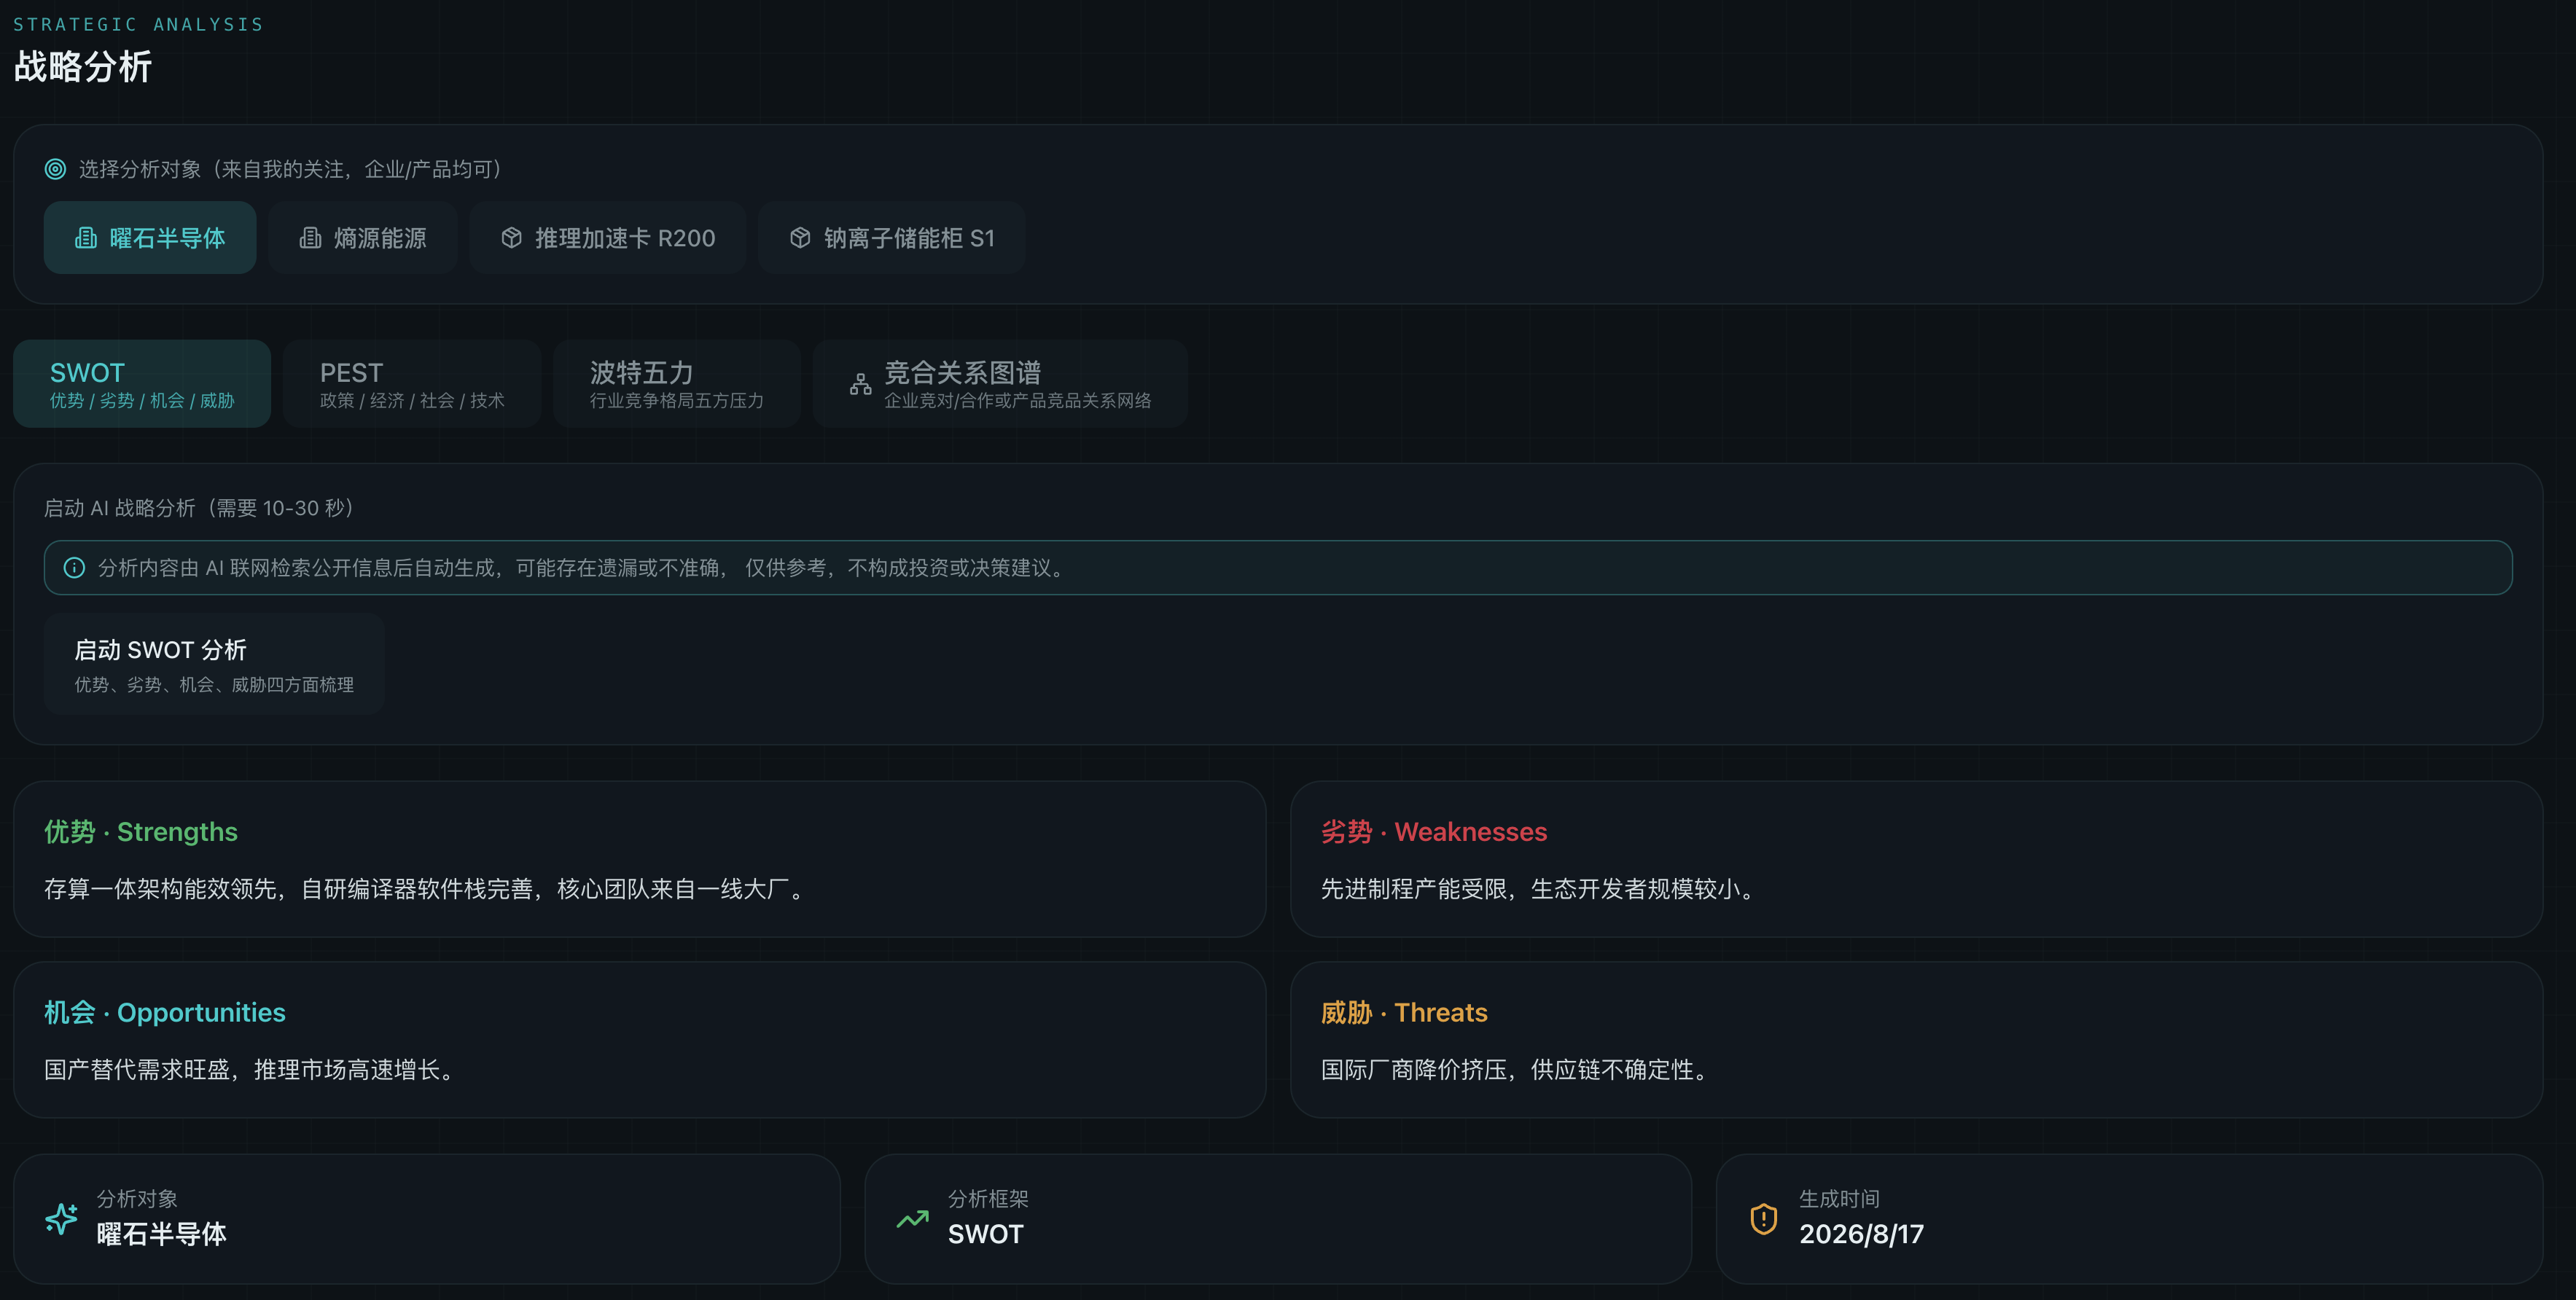Click the date 2026/8/17 under 生成时间
Viewport: 2576px width, 1300px height.
pos(1862,1235)
